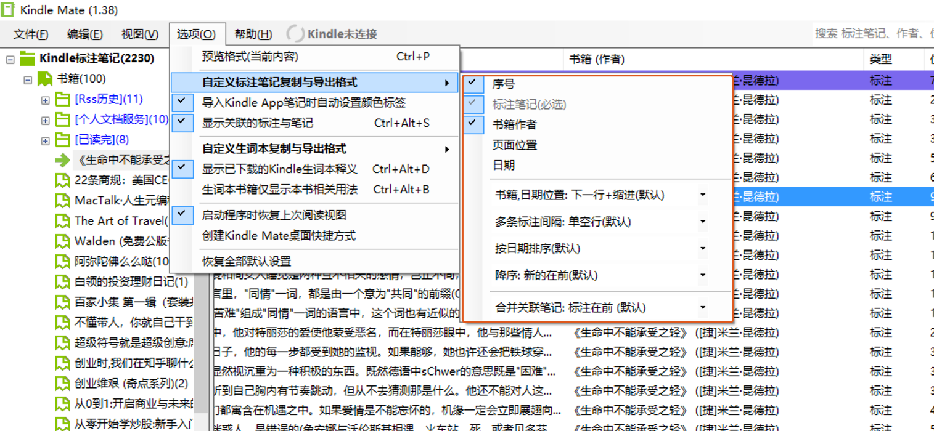Open the 文件(F) menu
Screen dimensions: 934x431
pyautogui.click(x=31, y=34)
